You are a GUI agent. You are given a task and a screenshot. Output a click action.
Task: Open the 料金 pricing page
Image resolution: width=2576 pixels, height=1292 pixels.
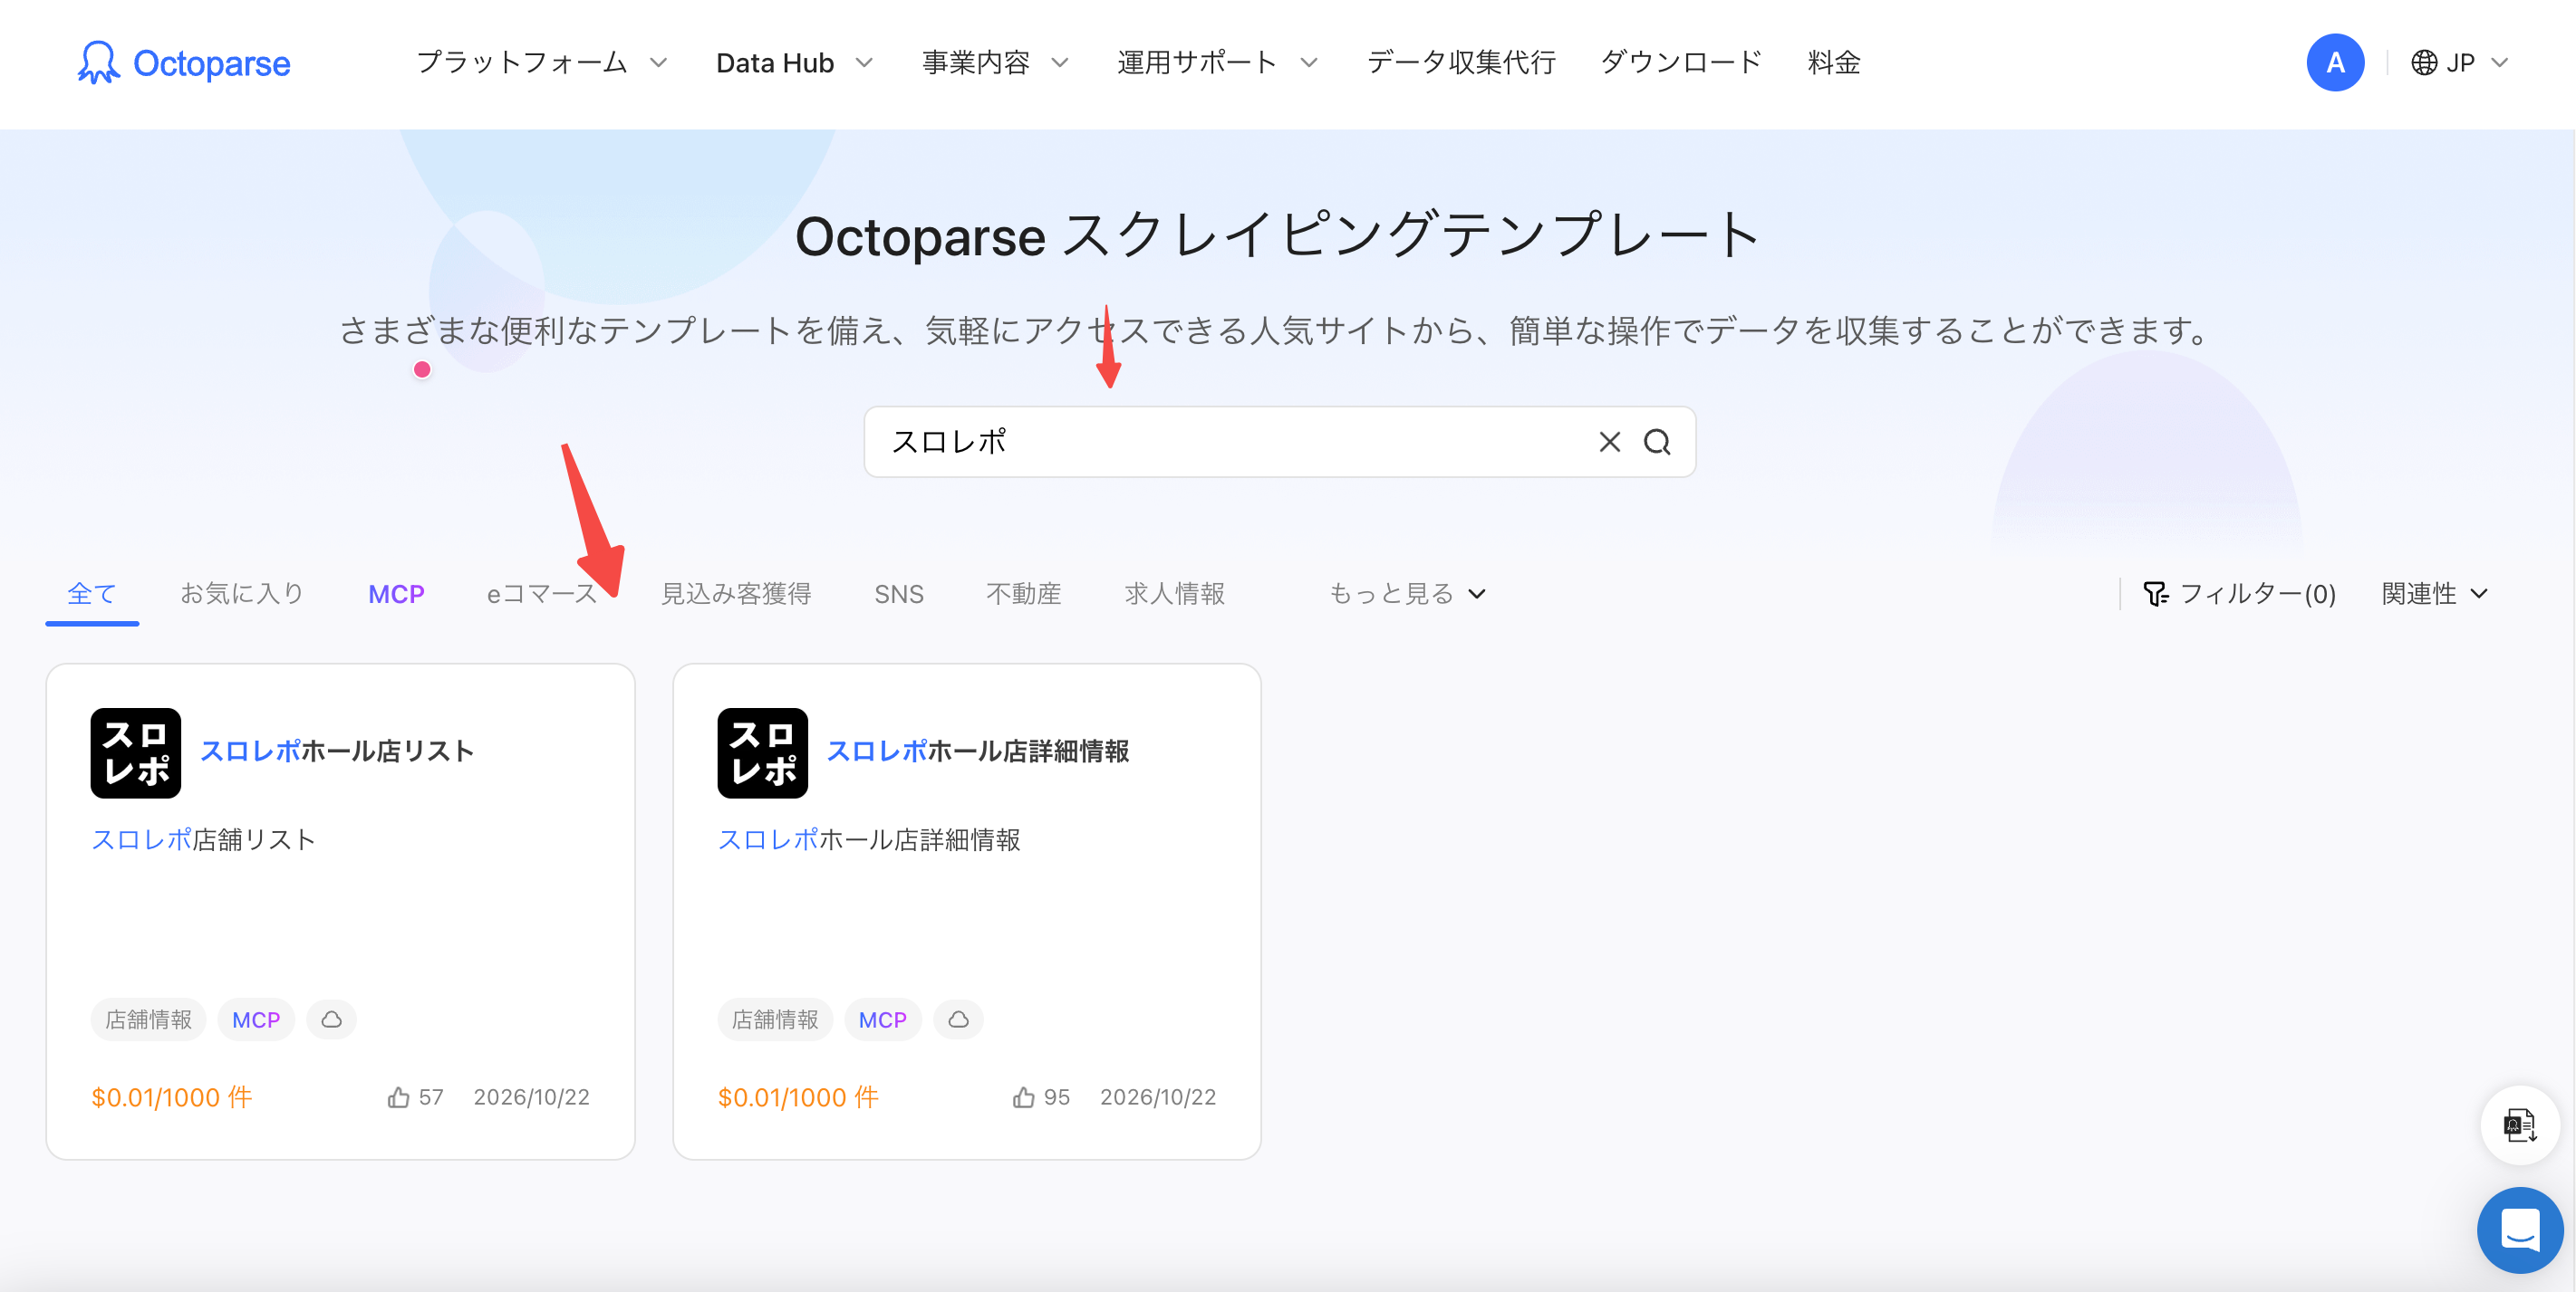(x=1834, y=63)
